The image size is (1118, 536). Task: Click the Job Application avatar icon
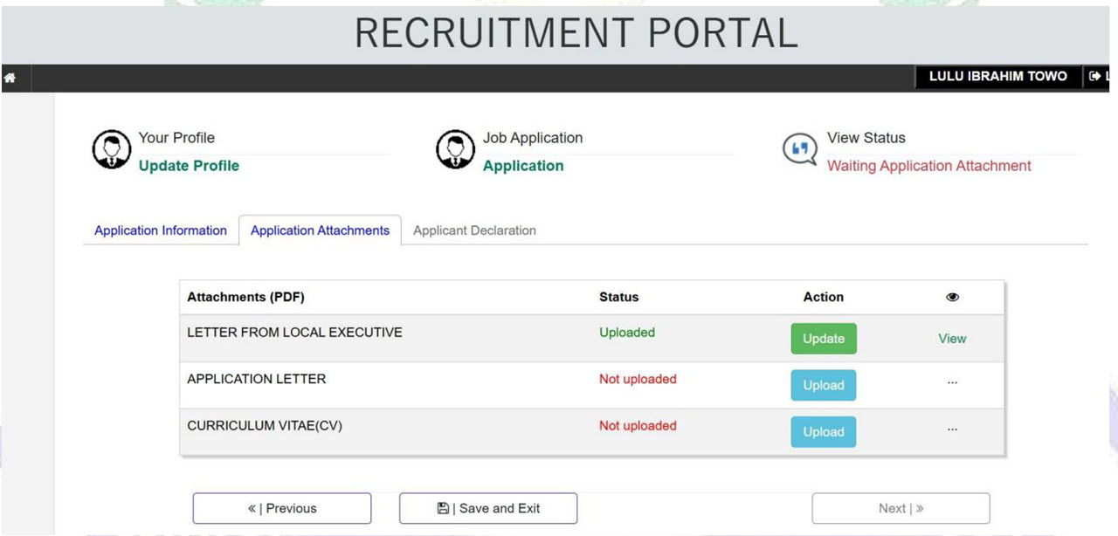point(455,150)
